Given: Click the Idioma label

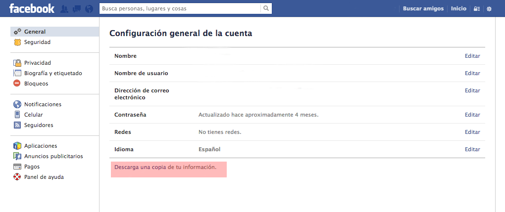Looking at the screenshot, I should [124, 149].
